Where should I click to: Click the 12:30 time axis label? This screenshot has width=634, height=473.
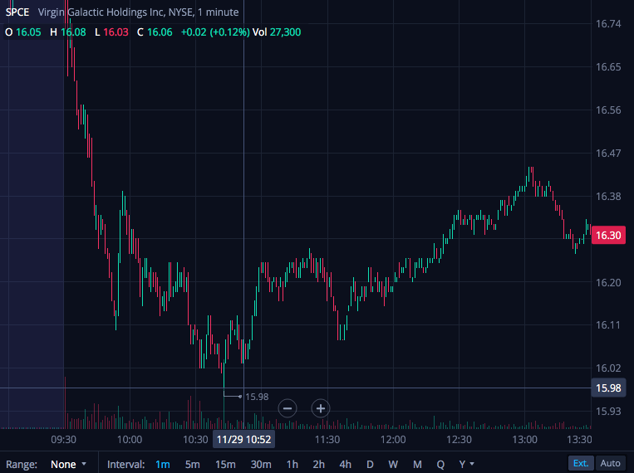coord(459,440)
